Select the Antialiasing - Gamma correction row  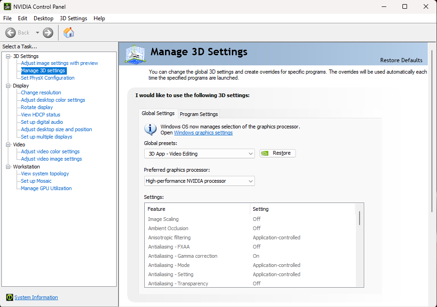pyautogui.click(x=250, y=256)
